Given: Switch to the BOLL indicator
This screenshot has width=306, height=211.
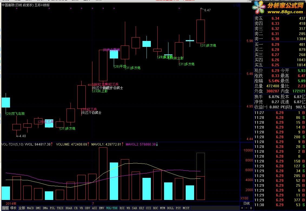Looking at the screenshot, I should 170,208.
